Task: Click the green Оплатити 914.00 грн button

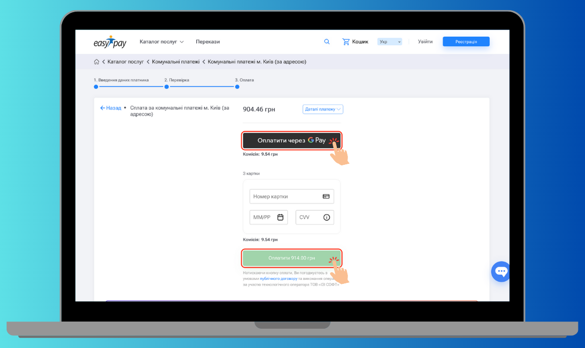Action: click(291, 258)
